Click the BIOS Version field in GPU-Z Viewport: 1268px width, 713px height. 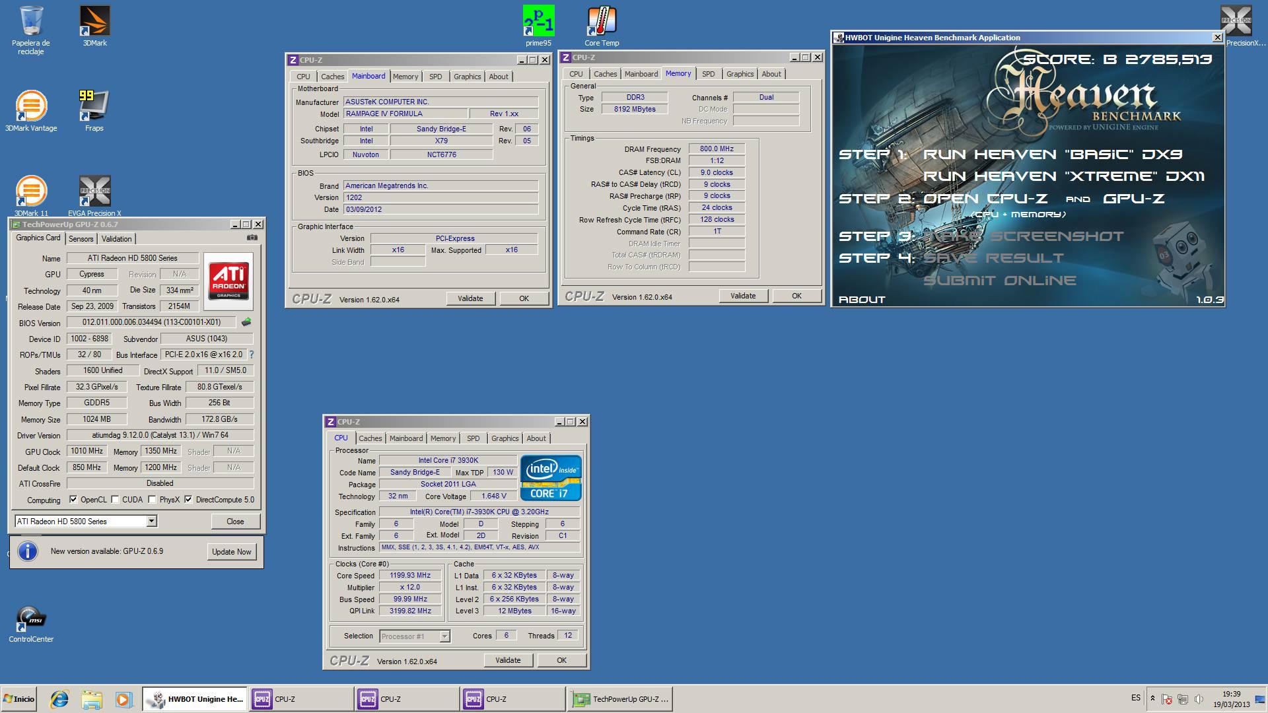point(151,322)
